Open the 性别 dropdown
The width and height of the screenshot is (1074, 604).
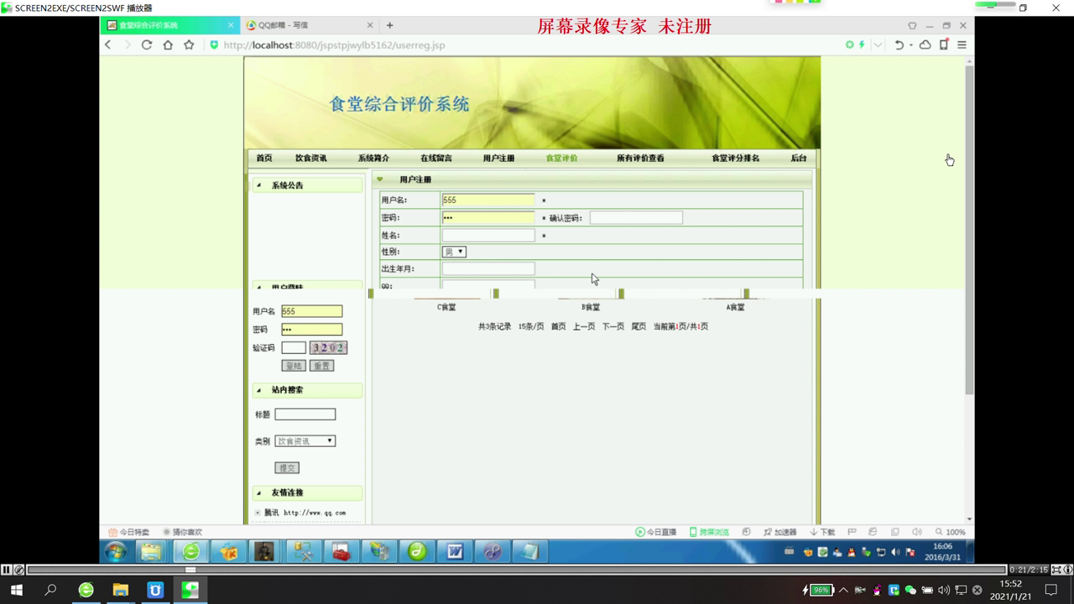coord(454,252)
